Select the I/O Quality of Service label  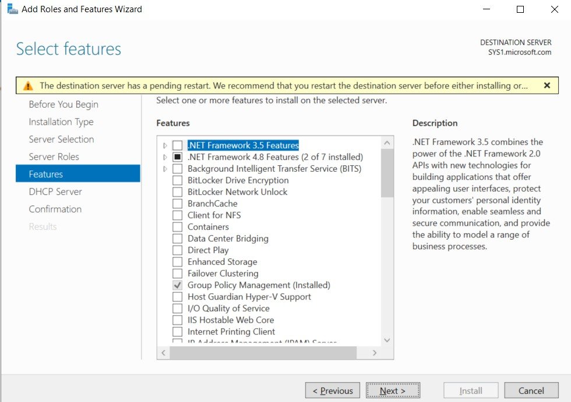pyautogui.click(x=228, y=308)
